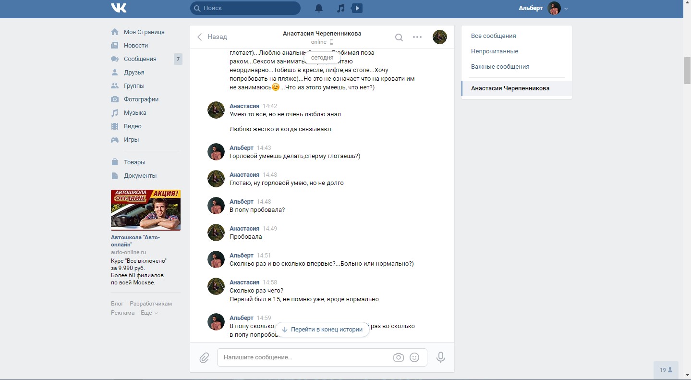Open Анастасия Черепенникова chat title
691x380 pixels.
click(322, 34)
